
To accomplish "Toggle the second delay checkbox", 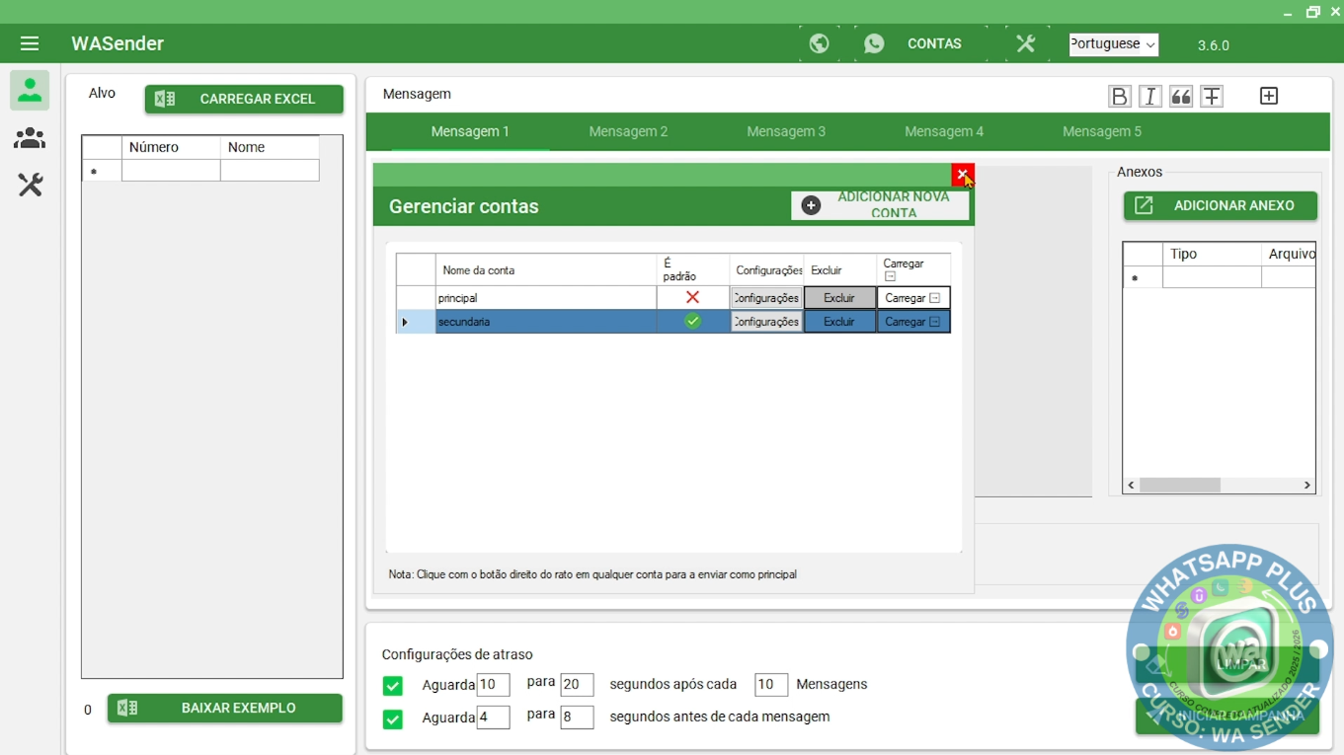I will click(392, 718).
